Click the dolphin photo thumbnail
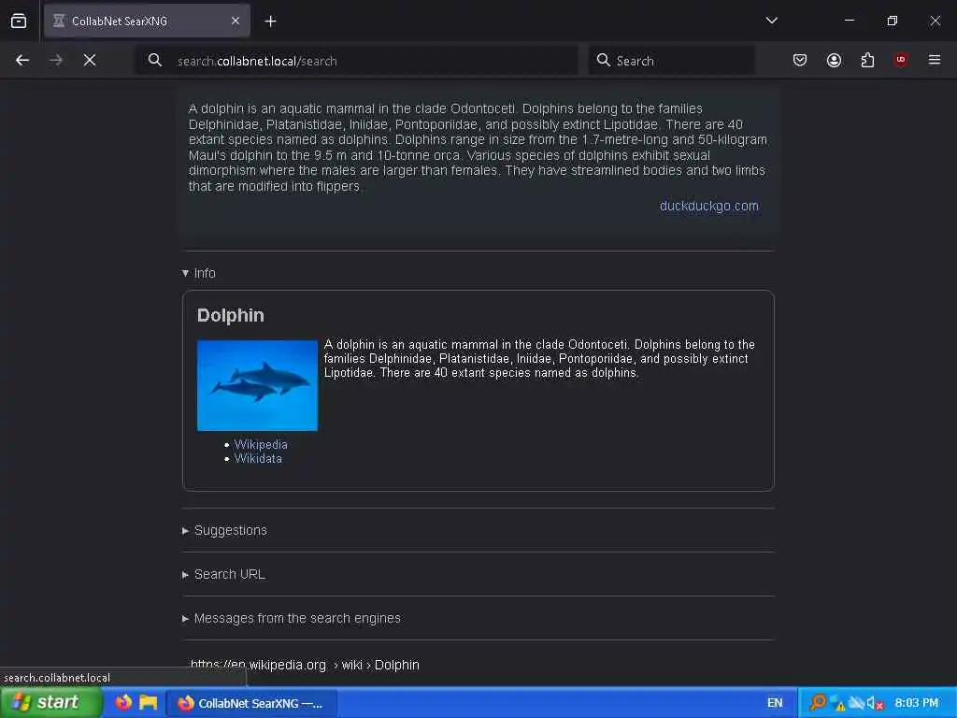 pos(257,385)
